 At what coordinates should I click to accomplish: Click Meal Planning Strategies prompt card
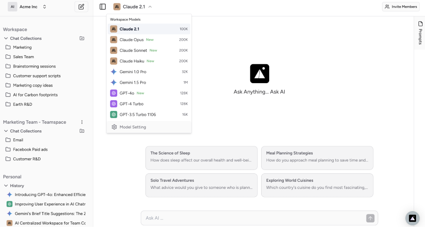tap(317, 158)
